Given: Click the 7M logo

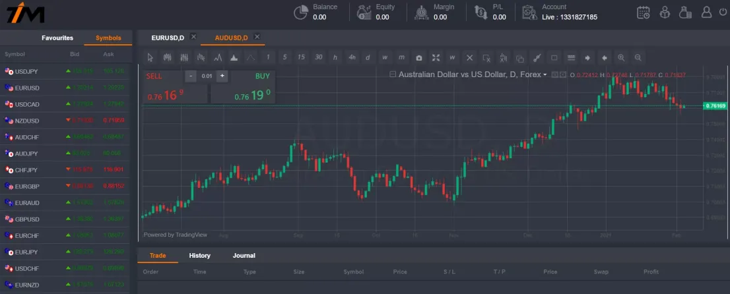Looking at the screenshot, I should [x=26, y=13].
